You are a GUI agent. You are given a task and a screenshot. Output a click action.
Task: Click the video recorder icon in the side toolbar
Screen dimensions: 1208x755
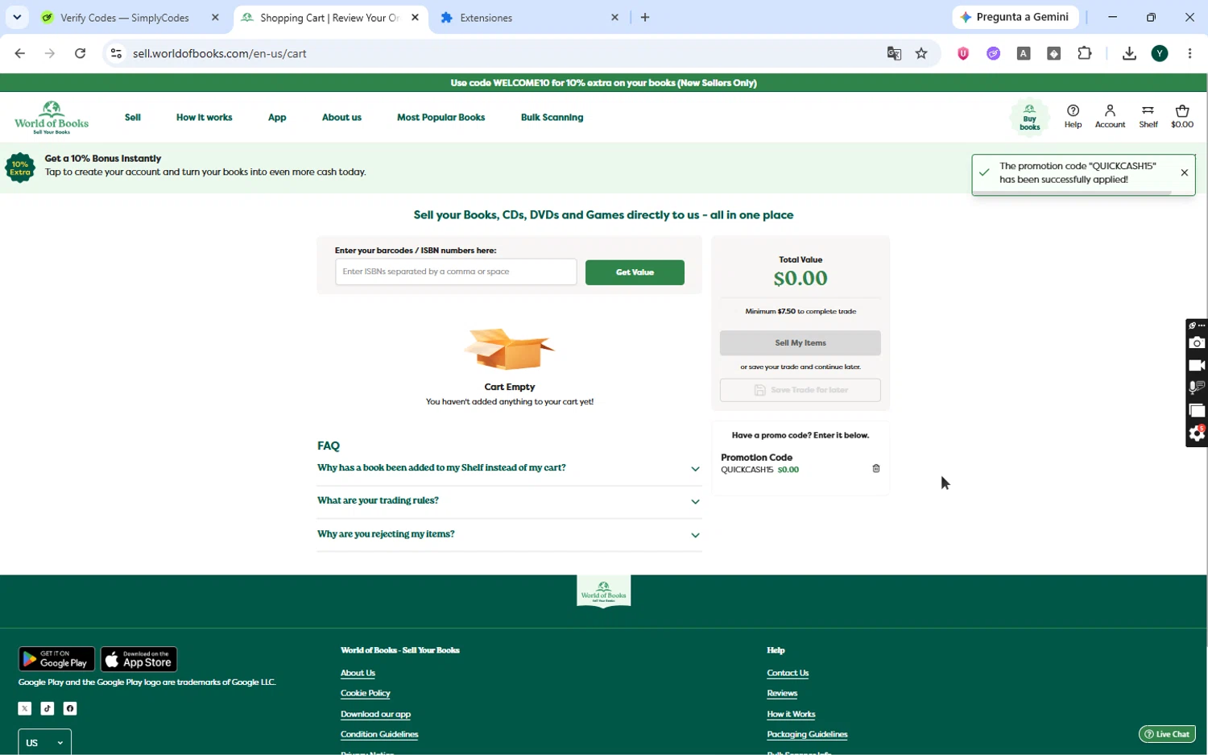coord(1197,366)
